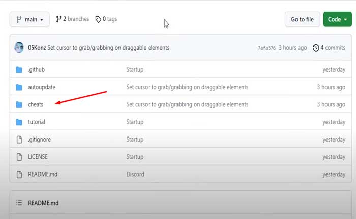Viewport: 356px width, 219px height.
Task: View the 4 commits history
Action: (329, 48)
